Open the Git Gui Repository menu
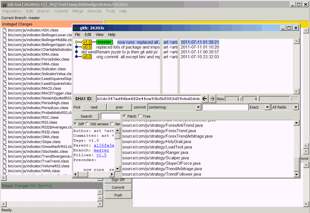Viewport: 310px width, 213px height. [12, 11]
